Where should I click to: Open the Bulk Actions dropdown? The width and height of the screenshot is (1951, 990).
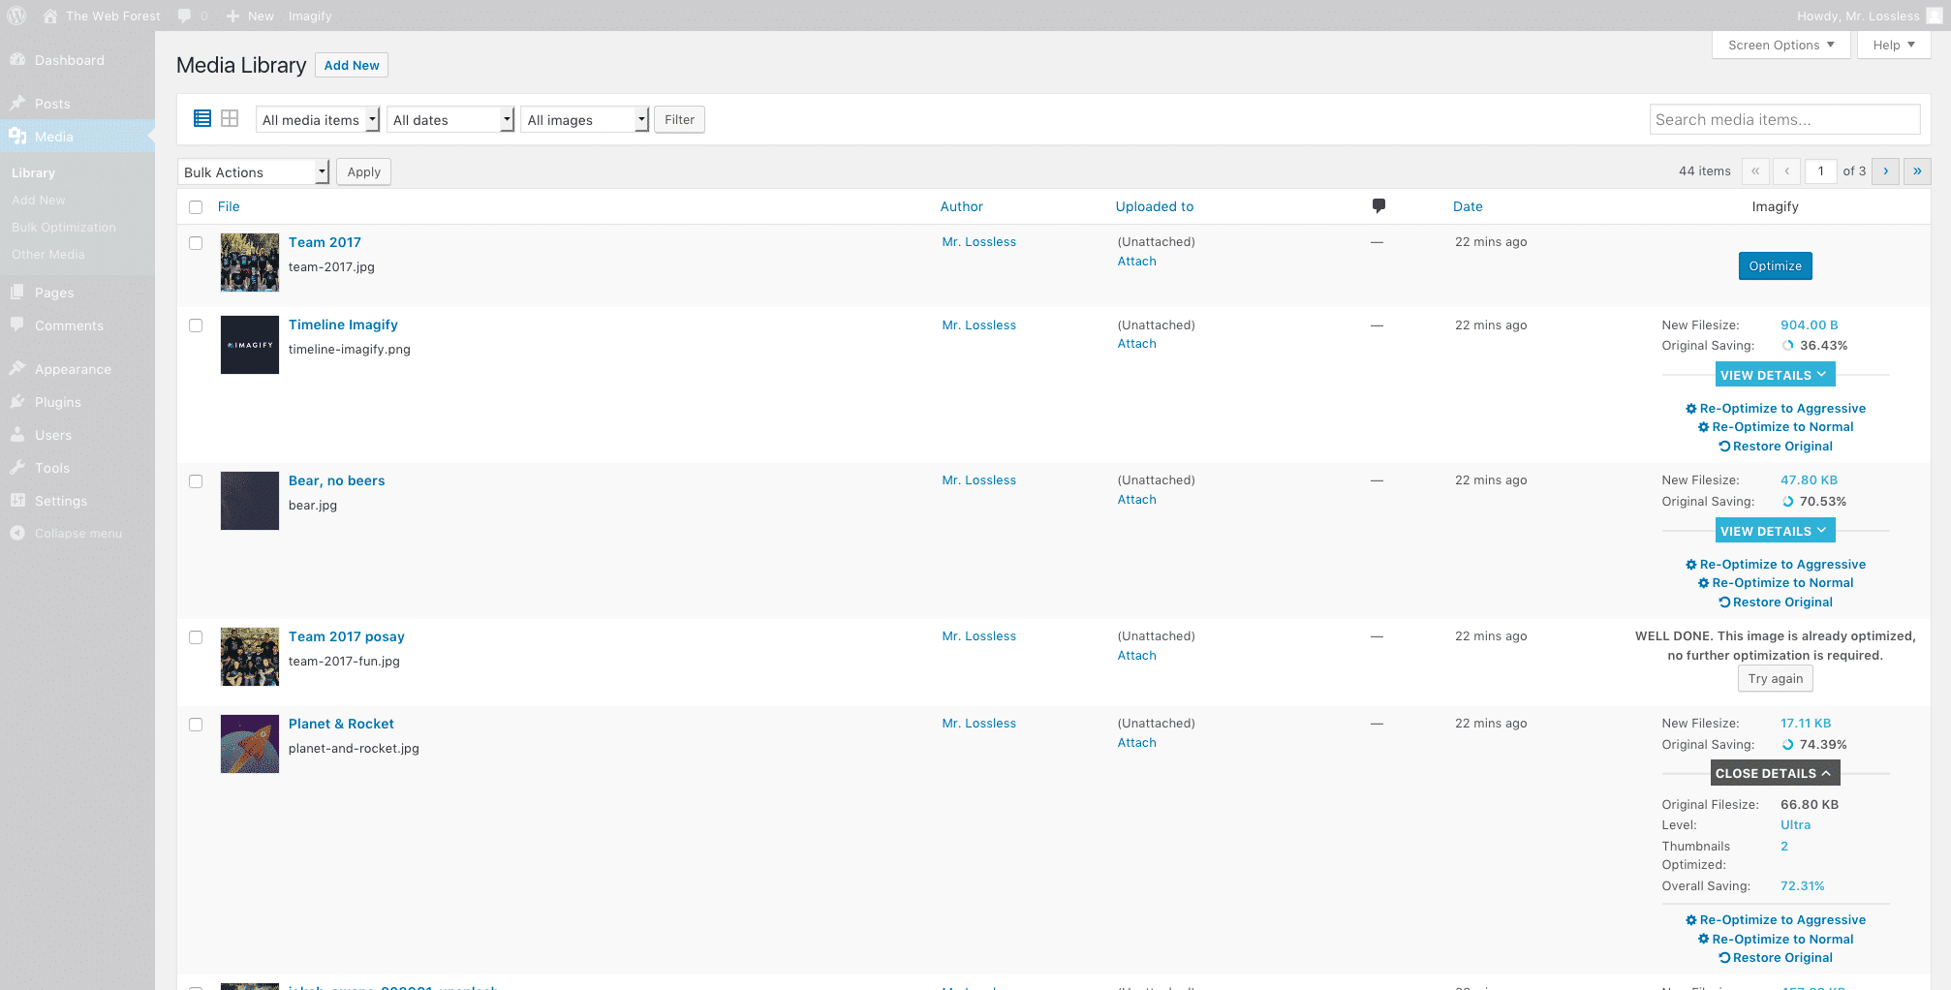254,172
